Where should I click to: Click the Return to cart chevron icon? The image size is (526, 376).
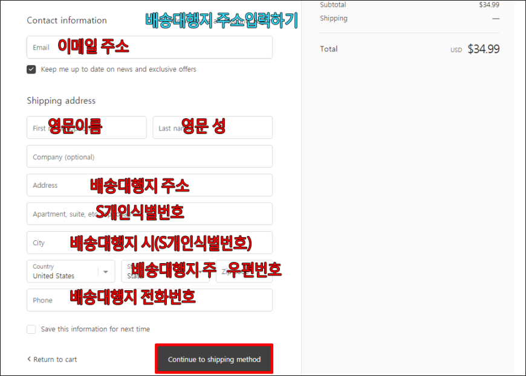coord(29,359)
